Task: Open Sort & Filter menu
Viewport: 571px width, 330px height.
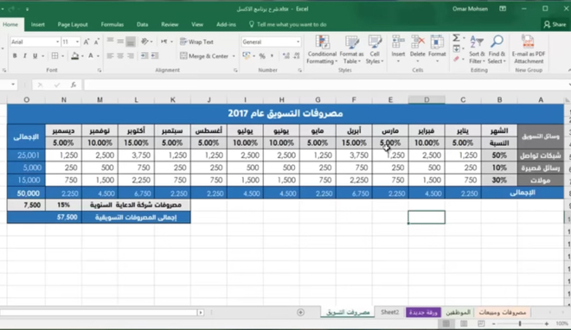Action: [477, 50]
